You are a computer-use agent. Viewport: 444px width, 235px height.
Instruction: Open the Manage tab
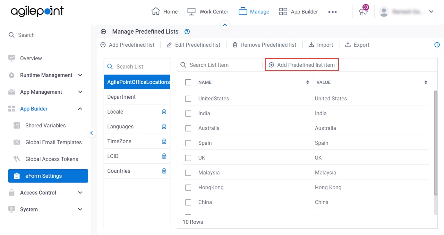[254, 12]
